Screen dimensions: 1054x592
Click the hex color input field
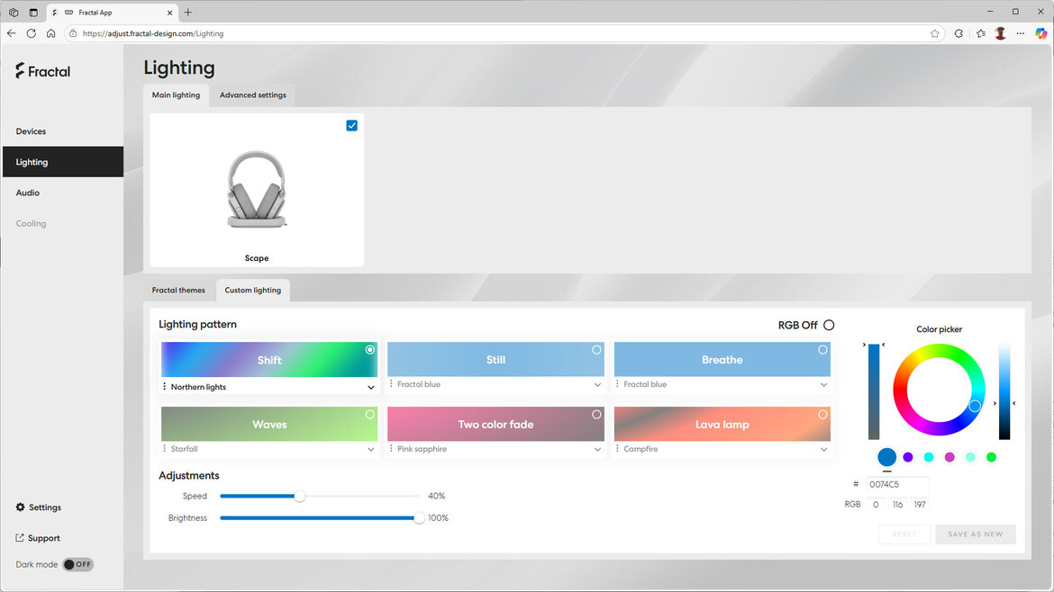click(x=897, y=484)
